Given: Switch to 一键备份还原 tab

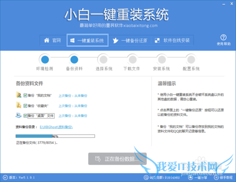Looking at the screenshot, I should [x=130, y=40].
